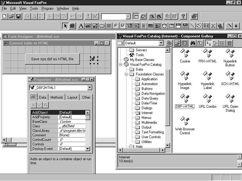The width and height of the screenshot is (242, 181).
Task: Click Save spx.dbf as HTML file button
Action: pos(52,59)
